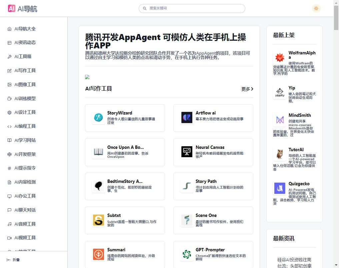The height and width of the screenshot is (268, 339).
Task: Open the MindSmith title link
Action: click(300, 115)
